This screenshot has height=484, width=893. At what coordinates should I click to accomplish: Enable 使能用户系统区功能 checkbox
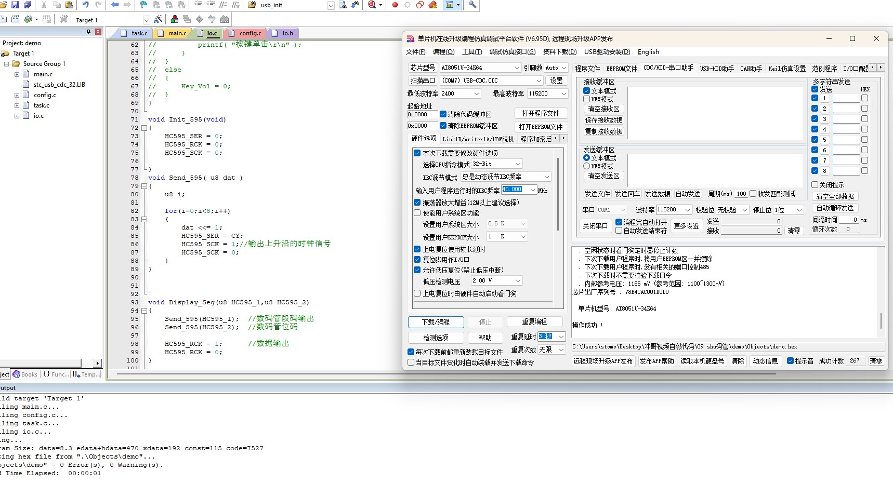[417, 213]
